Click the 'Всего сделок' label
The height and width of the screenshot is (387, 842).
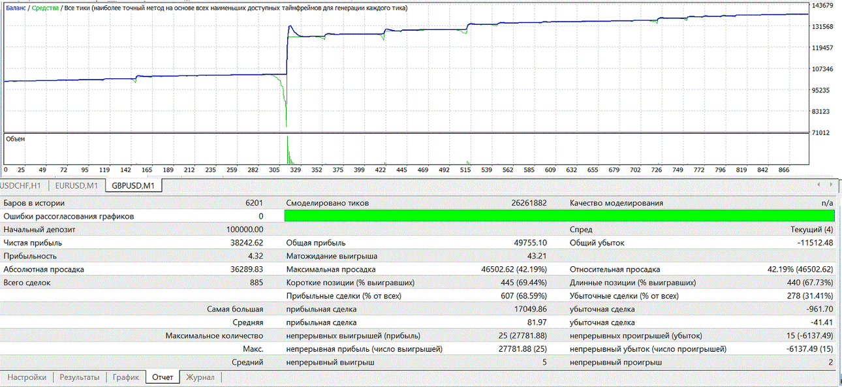[27, 283]
